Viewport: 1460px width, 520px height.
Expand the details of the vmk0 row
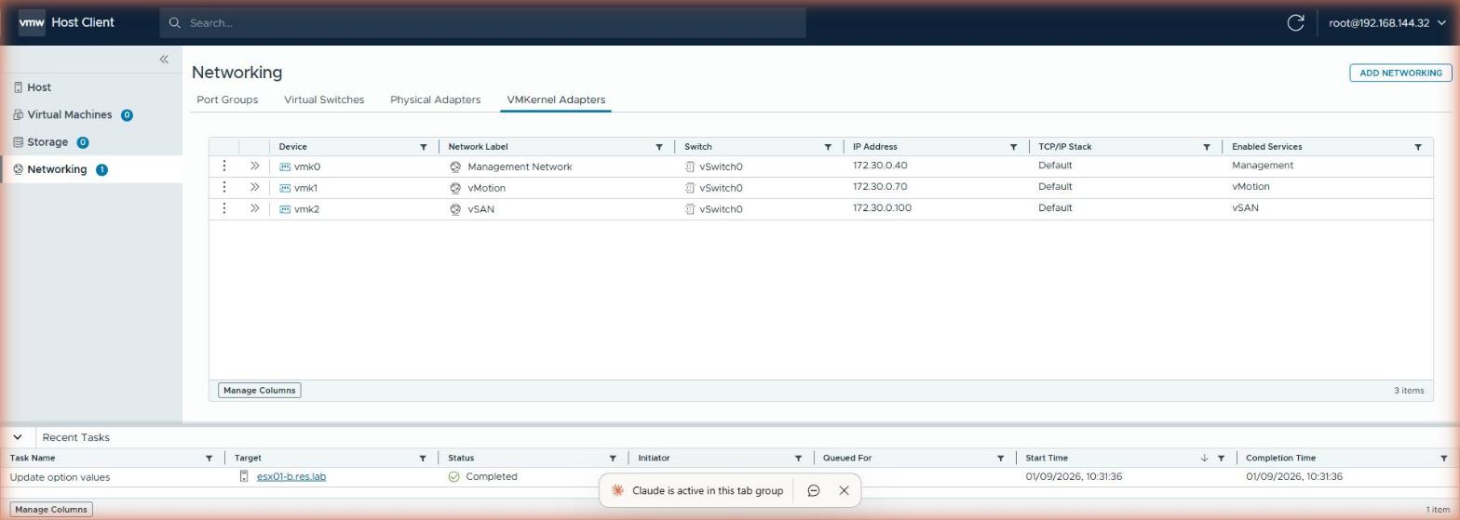coord(254,166)
